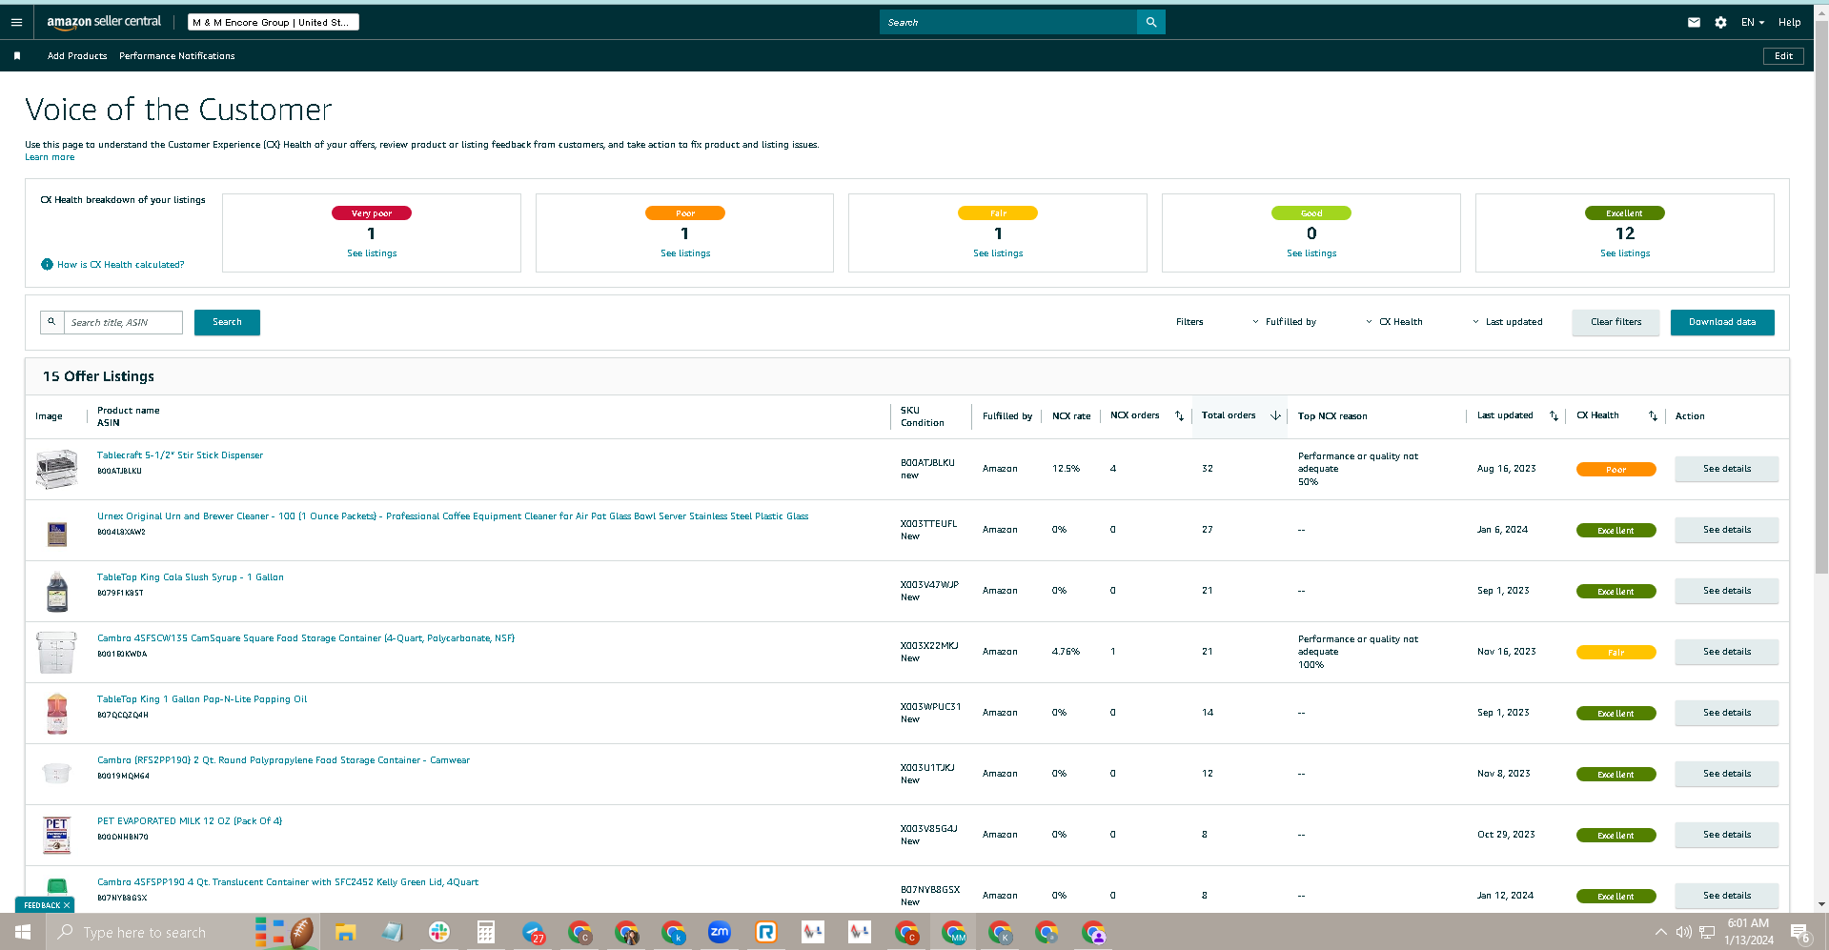This screenshot has height=950, width=1829.
Task: Click the taskbar volume speaker icon
Action: pos(1684,932)
